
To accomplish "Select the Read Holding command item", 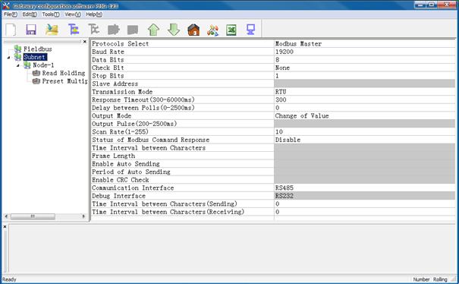I will pos(63,73).
